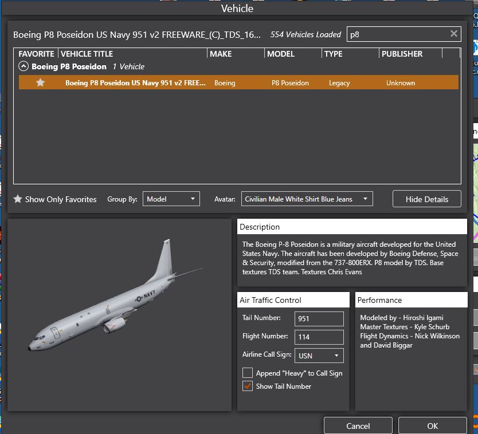Click the "Unknown" publisher cell
The width and height of the screenshot is (478, 434).
click(x=400, y=83)
